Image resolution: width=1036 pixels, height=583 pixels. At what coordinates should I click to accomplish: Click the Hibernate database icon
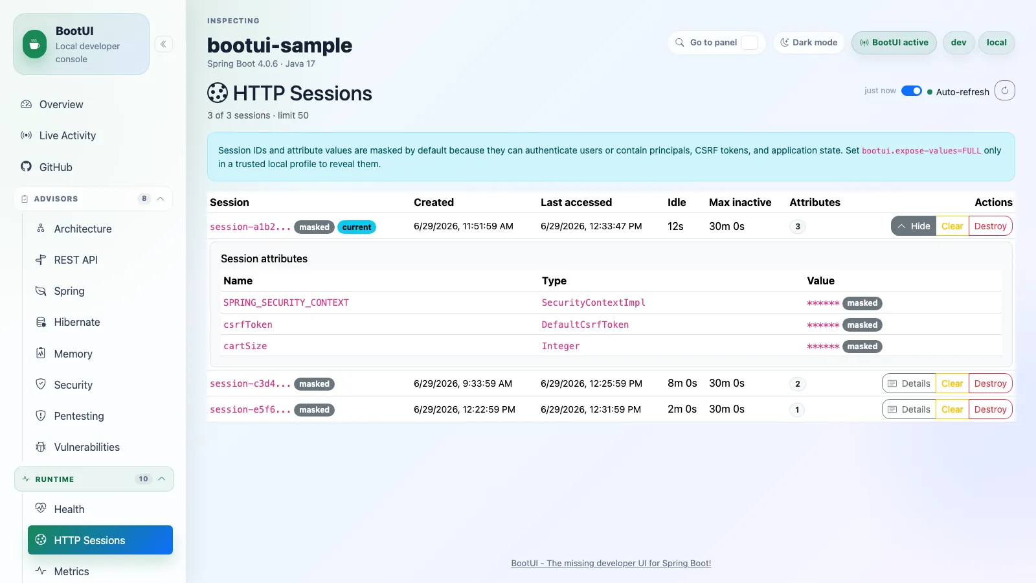click(x=41, y=322)
